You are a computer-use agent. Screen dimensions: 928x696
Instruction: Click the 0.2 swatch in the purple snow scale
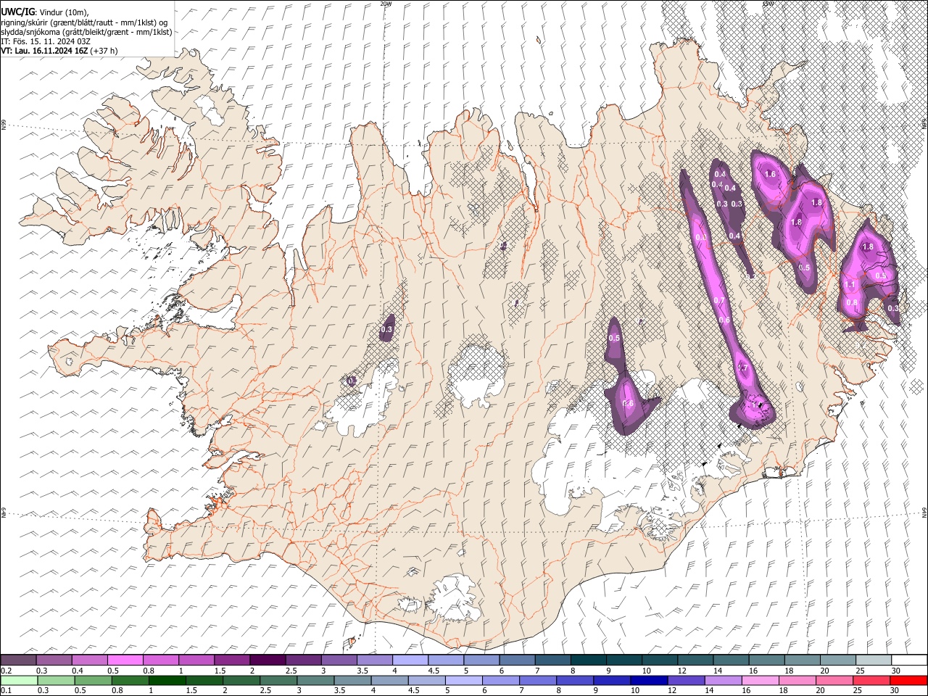click(x=19, y=660)
